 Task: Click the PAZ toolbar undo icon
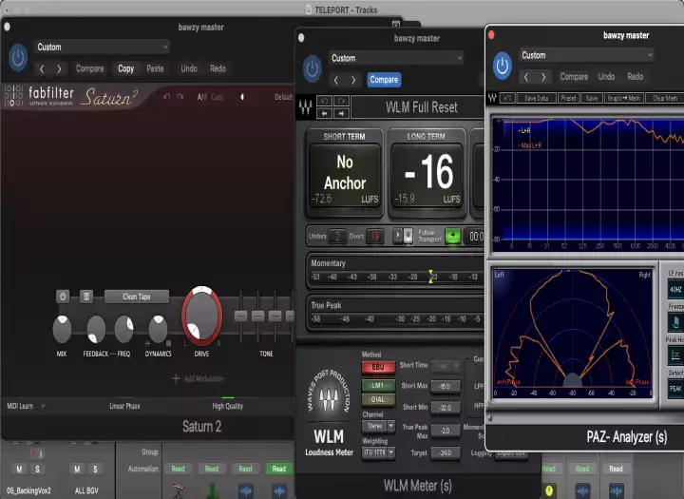click(507, 98)
